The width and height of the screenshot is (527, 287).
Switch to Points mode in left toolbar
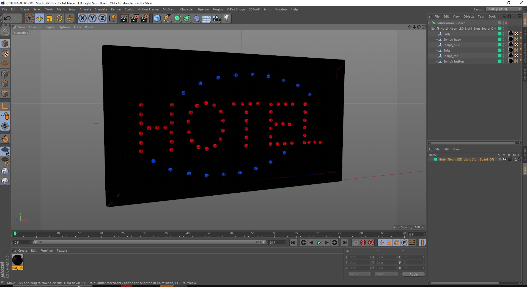coord(5,74)
